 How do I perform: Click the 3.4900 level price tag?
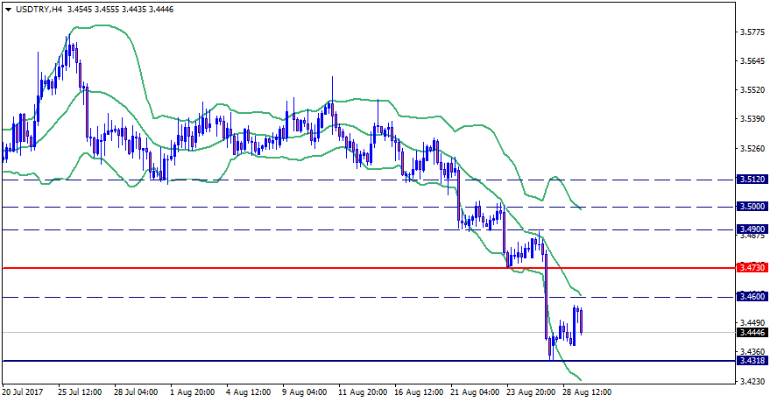tap(752, 229)
